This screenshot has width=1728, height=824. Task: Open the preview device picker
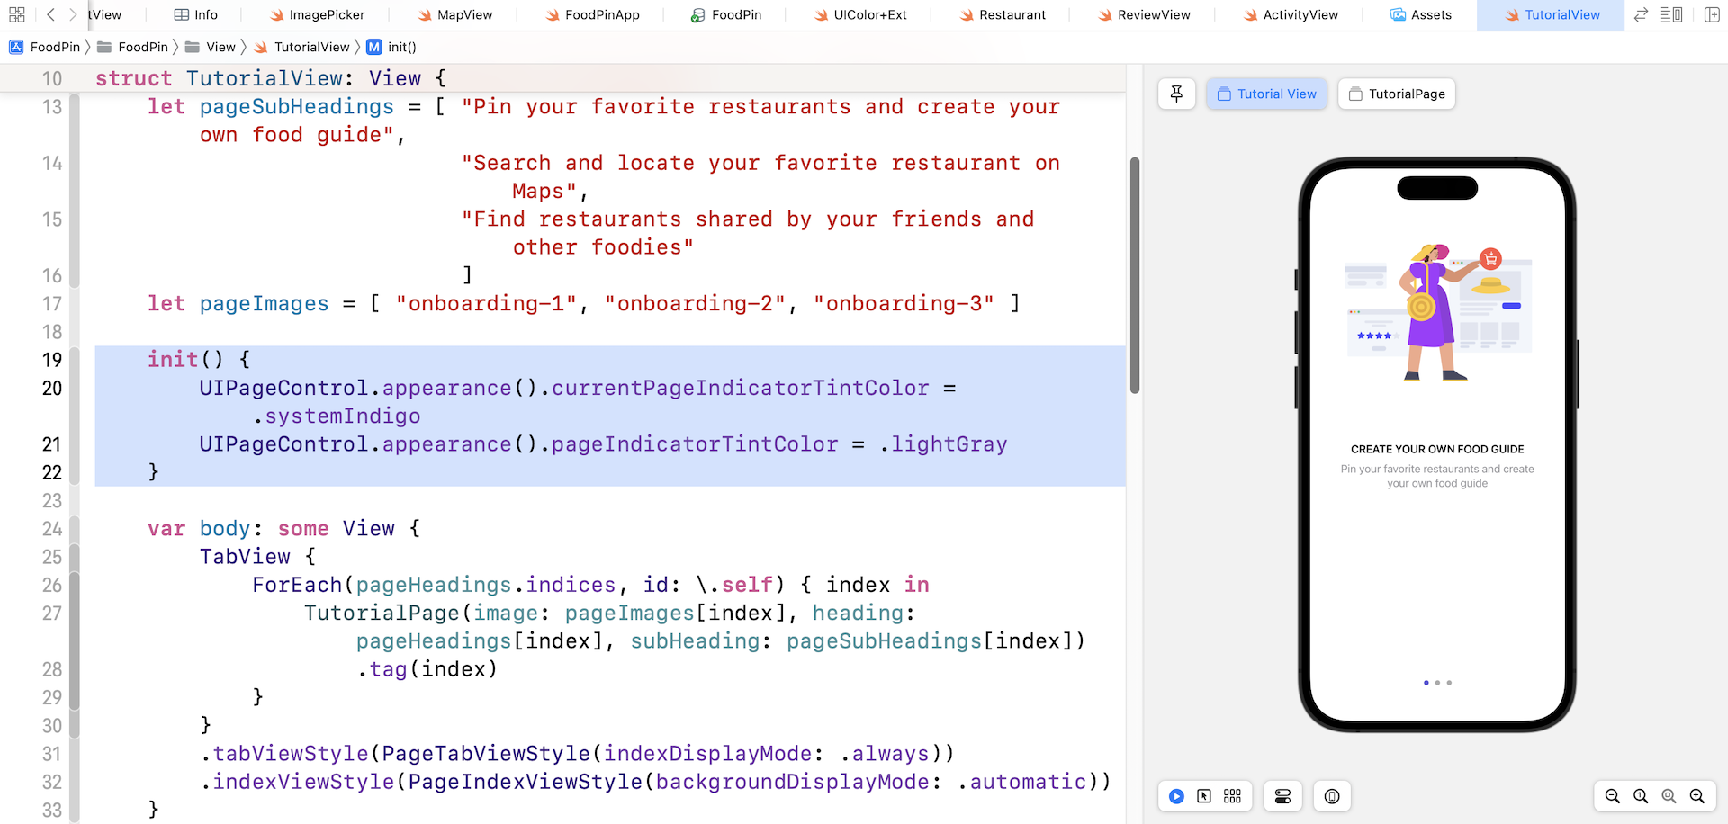click(x=1332, y=796)
